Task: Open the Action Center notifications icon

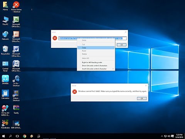Action: (x=173, y=136)
